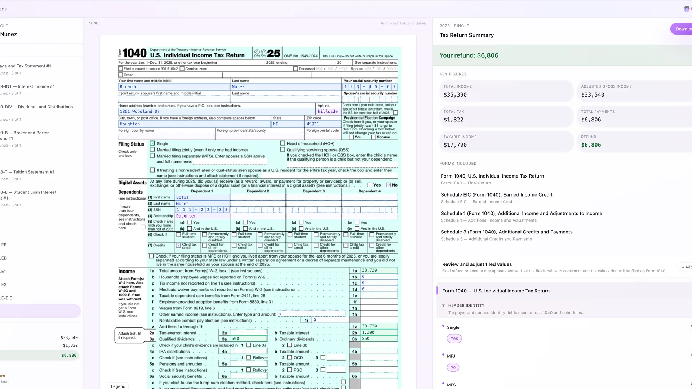This screenshot has width=692, height=389.
Task: Click the Total Tax card $1,822
Action: tap(506, 116)
